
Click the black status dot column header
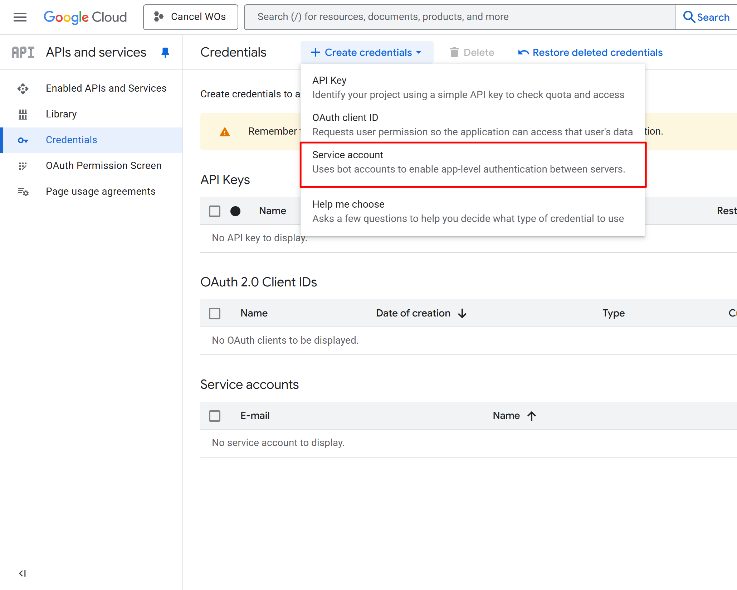[235, 211]
